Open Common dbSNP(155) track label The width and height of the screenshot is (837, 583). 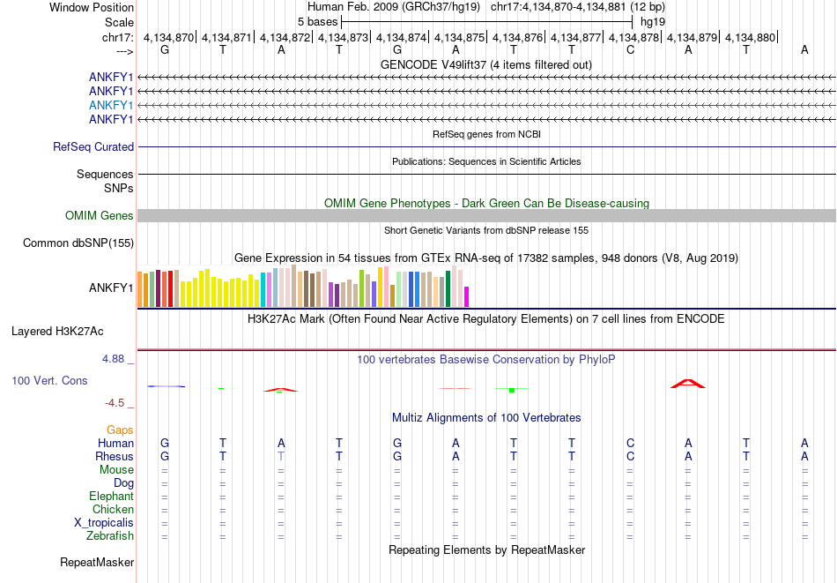point(78,243)
